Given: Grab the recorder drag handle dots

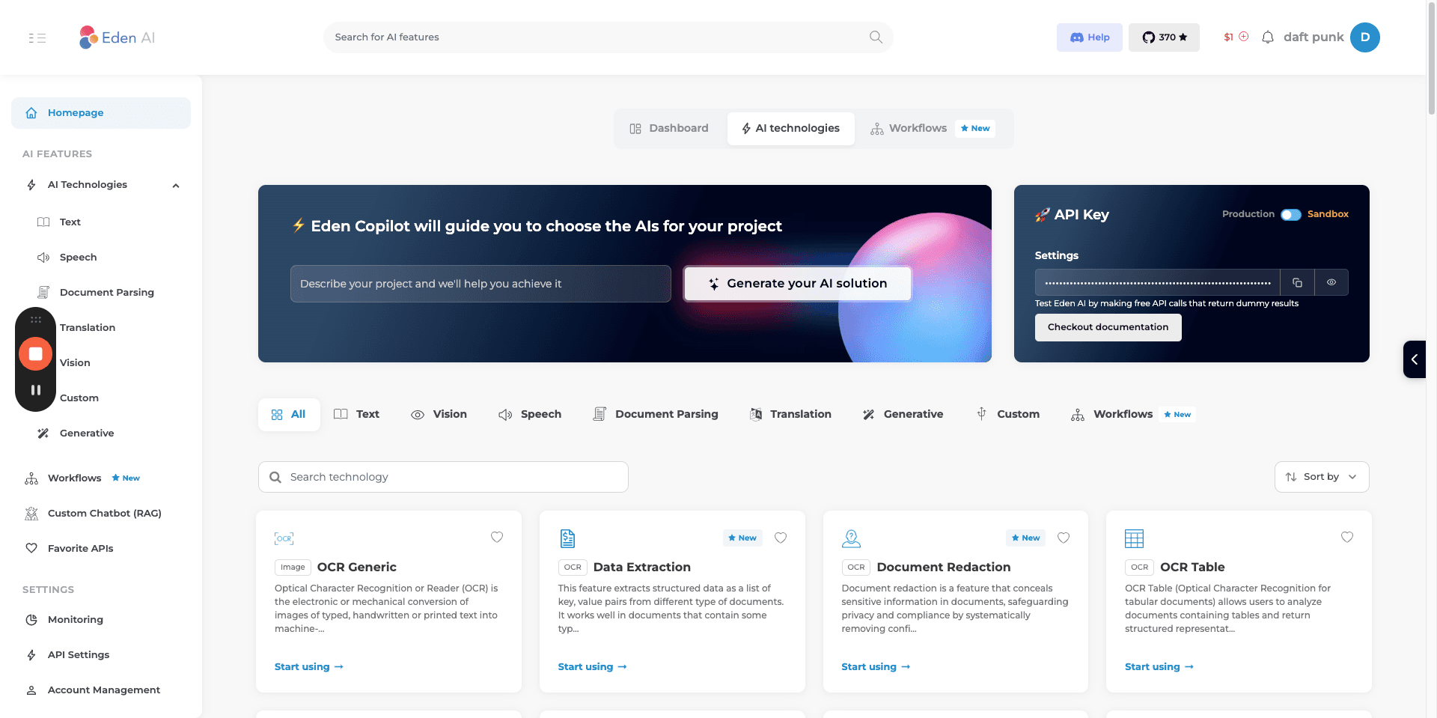Looking at the screenshot, I should pos(35,320).
